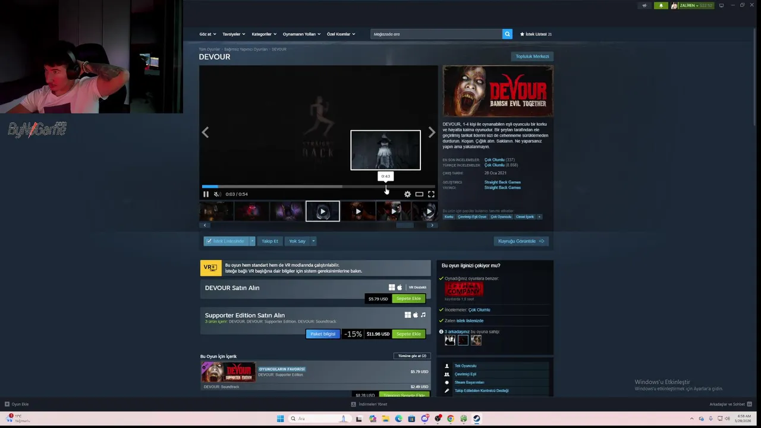The height and width of the screenshot is (428, 761).
Task: Pause the DEVOUR trailer video
Action: (x=206, y=194)
